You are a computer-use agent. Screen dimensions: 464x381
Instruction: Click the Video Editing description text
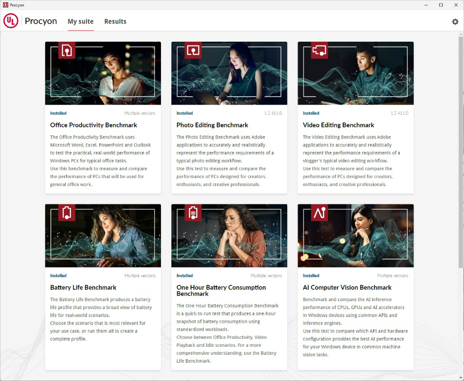point(351,161)
